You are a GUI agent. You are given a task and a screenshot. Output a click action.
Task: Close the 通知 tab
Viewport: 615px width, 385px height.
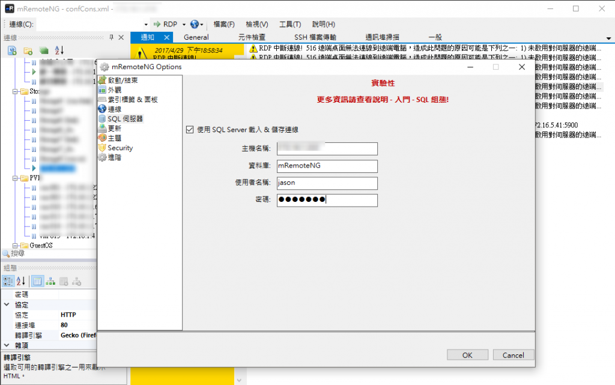click(167, 37)
